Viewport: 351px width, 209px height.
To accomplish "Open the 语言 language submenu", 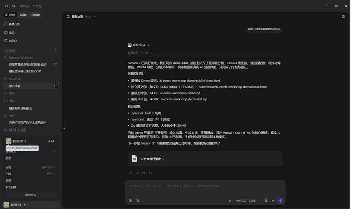I will coord(31,167).
